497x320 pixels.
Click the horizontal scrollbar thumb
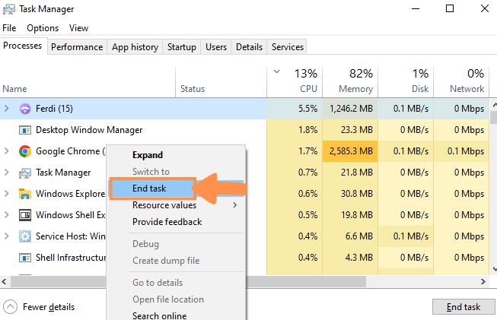(x=188, y=281)
